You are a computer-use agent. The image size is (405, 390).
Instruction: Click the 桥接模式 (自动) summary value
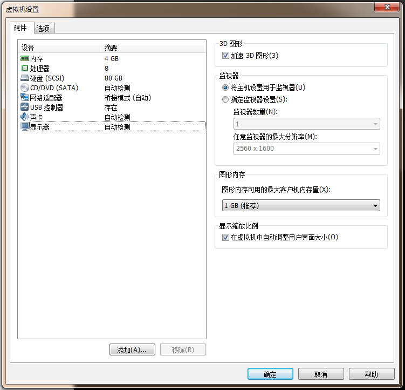(128, 98)
